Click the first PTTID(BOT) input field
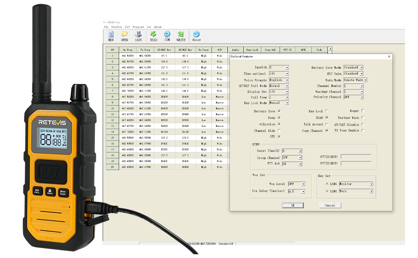418x258 pixels. point(356,157)
